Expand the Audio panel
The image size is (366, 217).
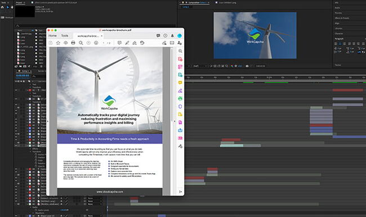coord(337,8)
